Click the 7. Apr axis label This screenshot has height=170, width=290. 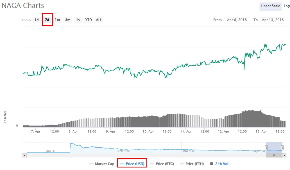pos(36,131)
